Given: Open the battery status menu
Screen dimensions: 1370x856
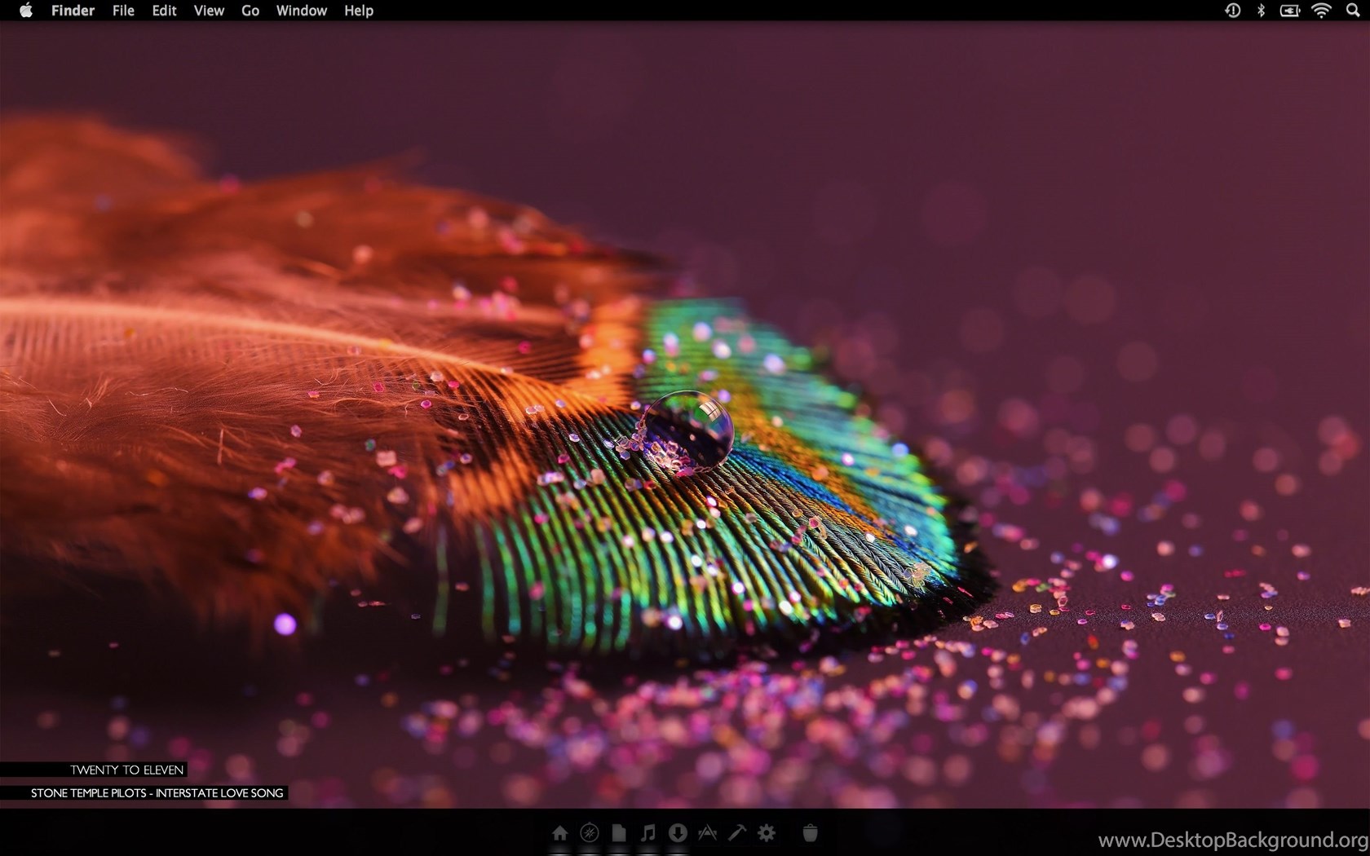Looking at the screenshot, I should [x=1289, y=11].
